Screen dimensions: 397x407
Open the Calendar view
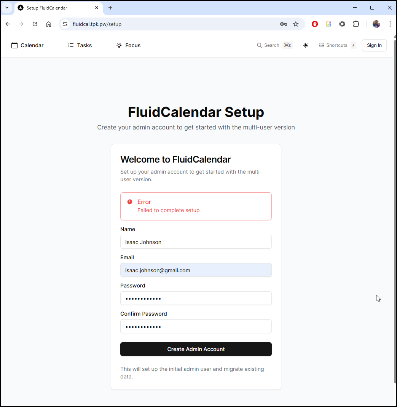click(27, 45)
